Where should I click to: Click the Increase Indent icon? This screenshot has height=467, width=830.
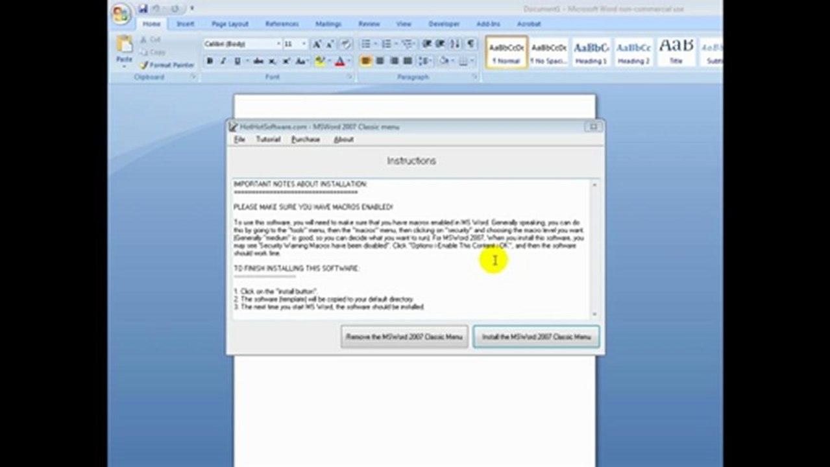441,44
